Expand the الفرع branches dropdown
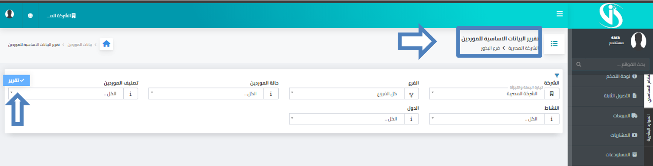This screenshot has width=653, height=166. click(x=347, y=94)
